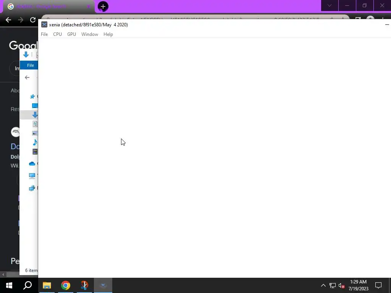Screen dimensions: 391x293
Task: Select This PC icon in Explorer sidebar
Action: click(32, 176)
